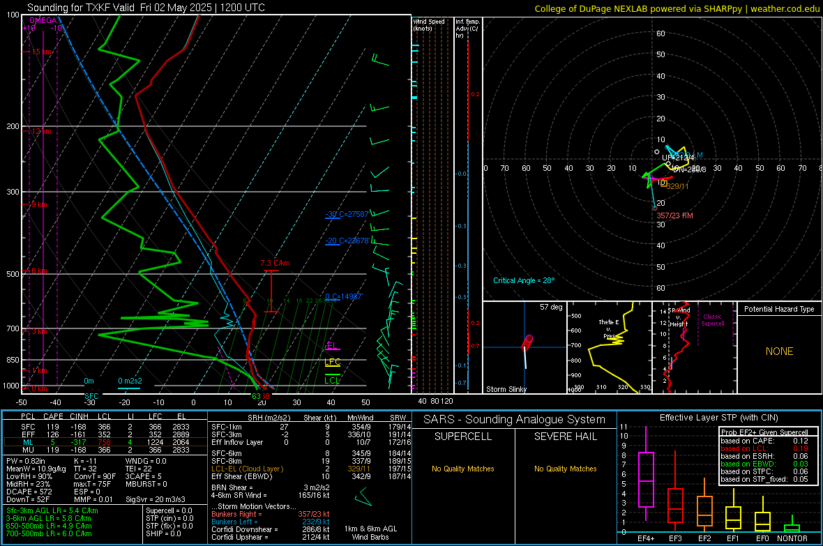823x546 pixels.
Task: Click No Quality Matches under SEVERE HAIL
Action: pyautogui.click(x=565, y=469)
